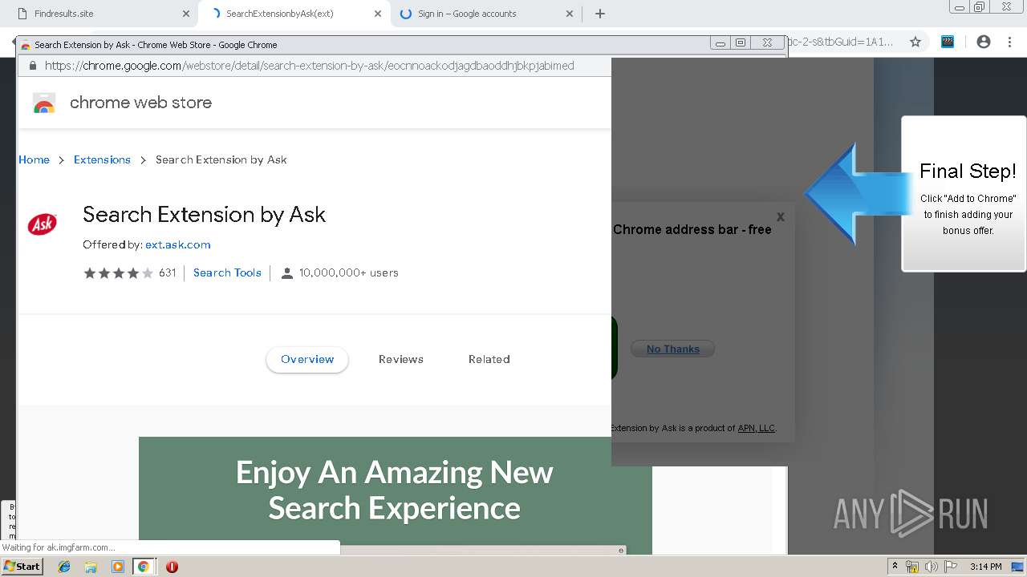
Task: Minimize the Chrome Web Store popup window
Action: [x=721, y=43]
